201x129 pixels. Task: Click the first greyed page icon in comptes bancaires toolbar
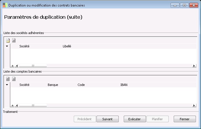(8, 79)
